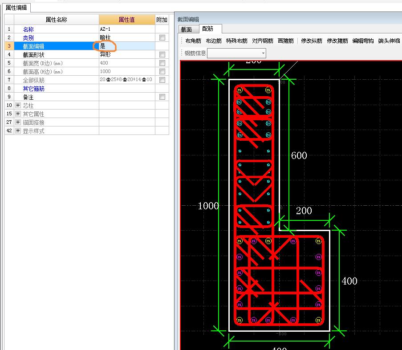Click the bottom-right yellow 25 corner bar
The image size is (402, 350).
tap(318, 320)
